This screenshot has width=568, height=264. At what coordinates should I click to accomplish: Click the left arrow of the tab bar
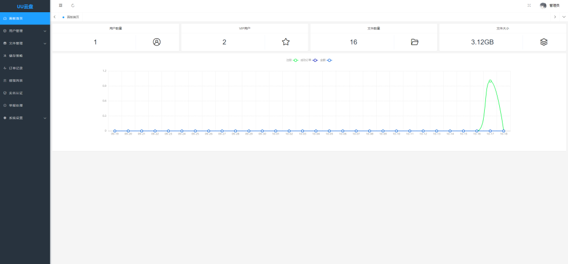(x=54, y=17)
